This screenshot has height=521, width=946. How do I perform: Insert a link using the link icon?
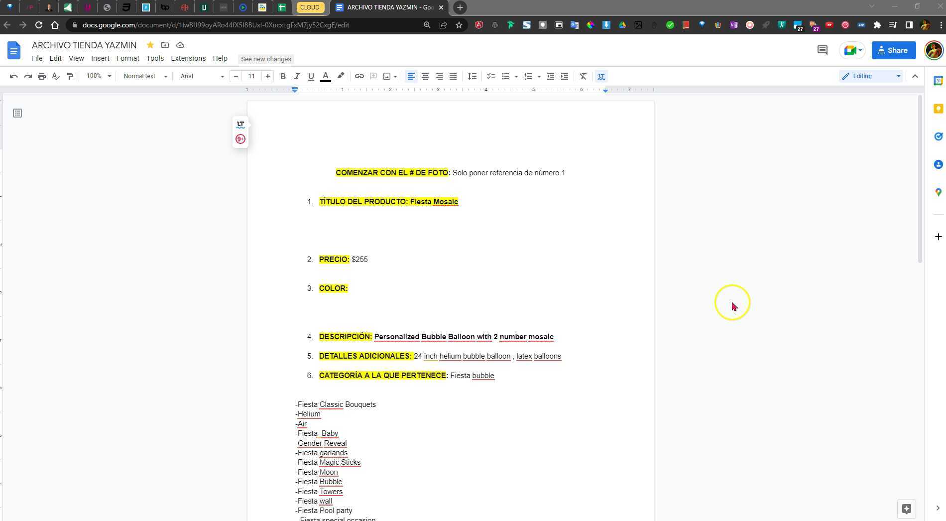click(359, 76)
